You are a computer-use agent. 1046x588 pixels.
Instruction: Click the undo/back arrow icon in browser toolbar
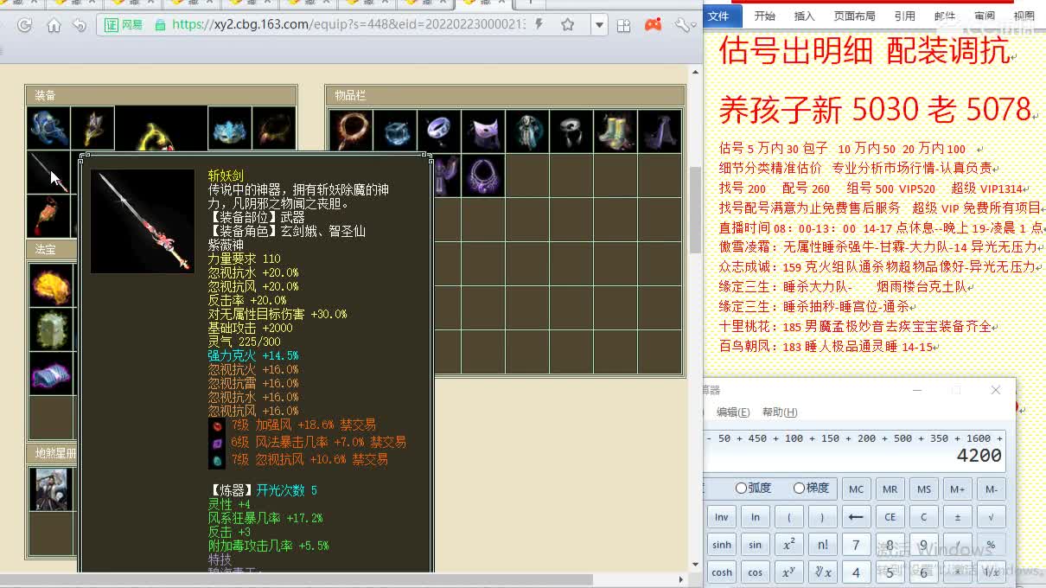point(80,25)
